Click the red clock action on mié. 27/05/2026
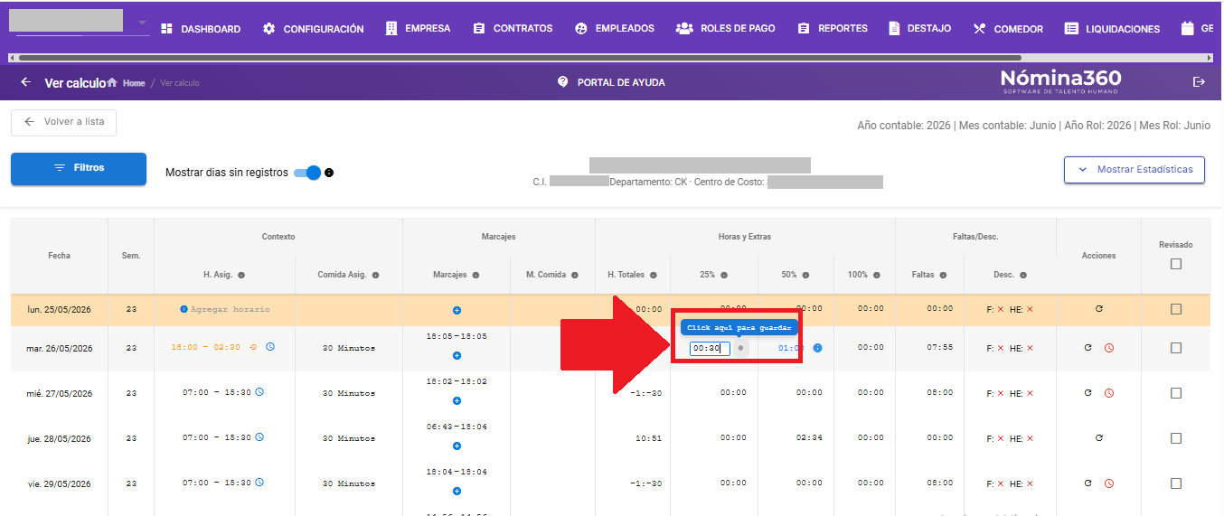Screen dimensions: 1224x516 [x=1109, y=393]
